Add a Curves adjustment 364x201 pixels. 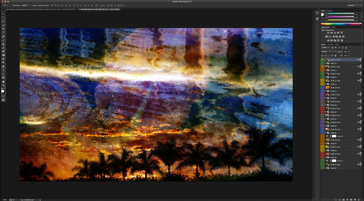(x=335, y=33)
